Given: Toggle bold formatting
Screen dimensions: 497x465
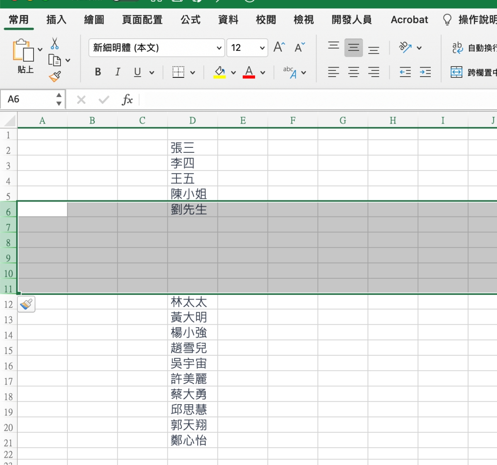Looking at the screenshot, I should (x=98, y=72).
